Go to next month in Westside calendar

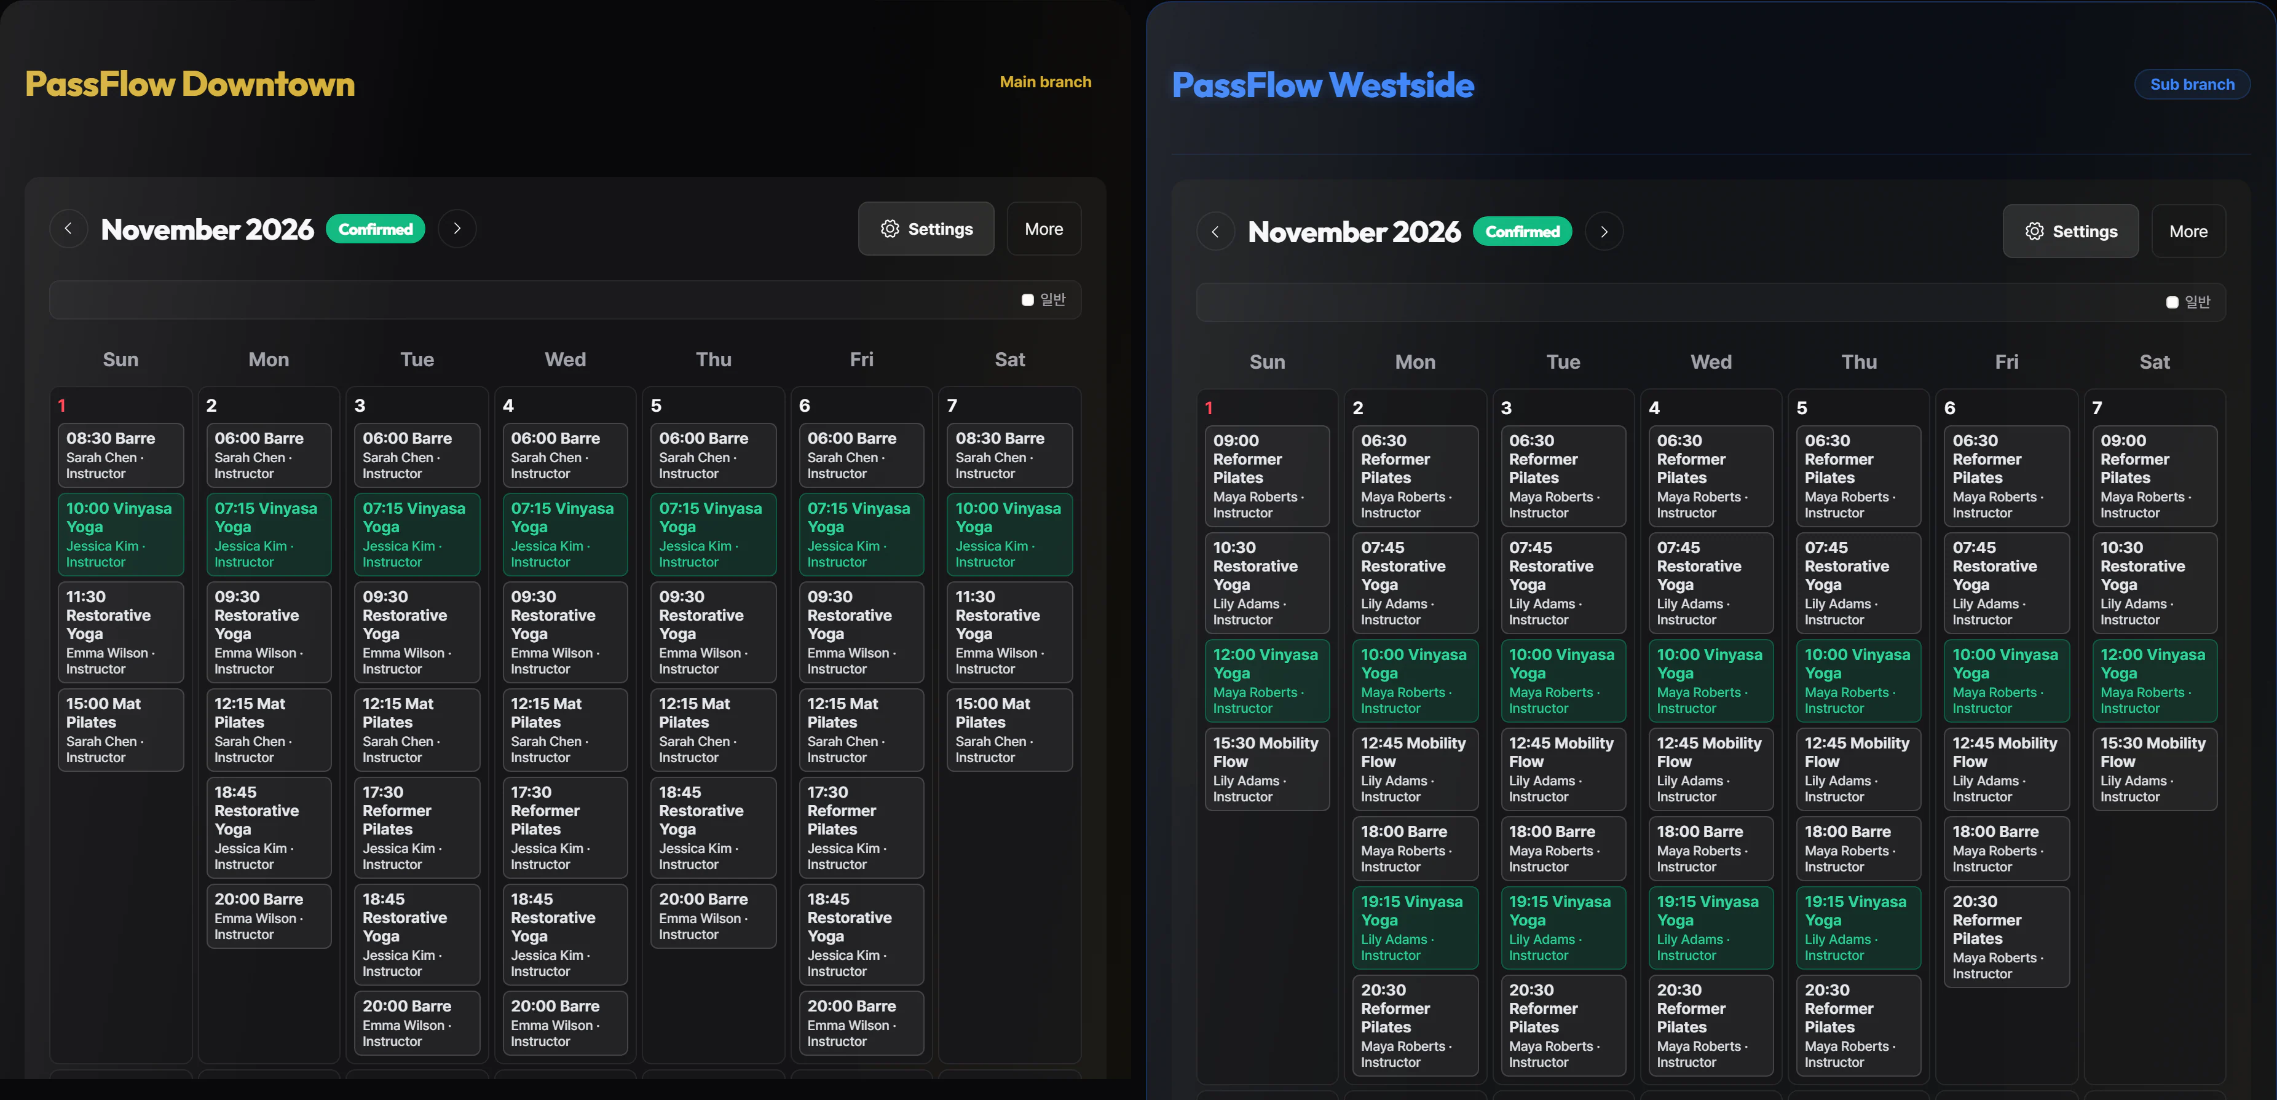1604,232
